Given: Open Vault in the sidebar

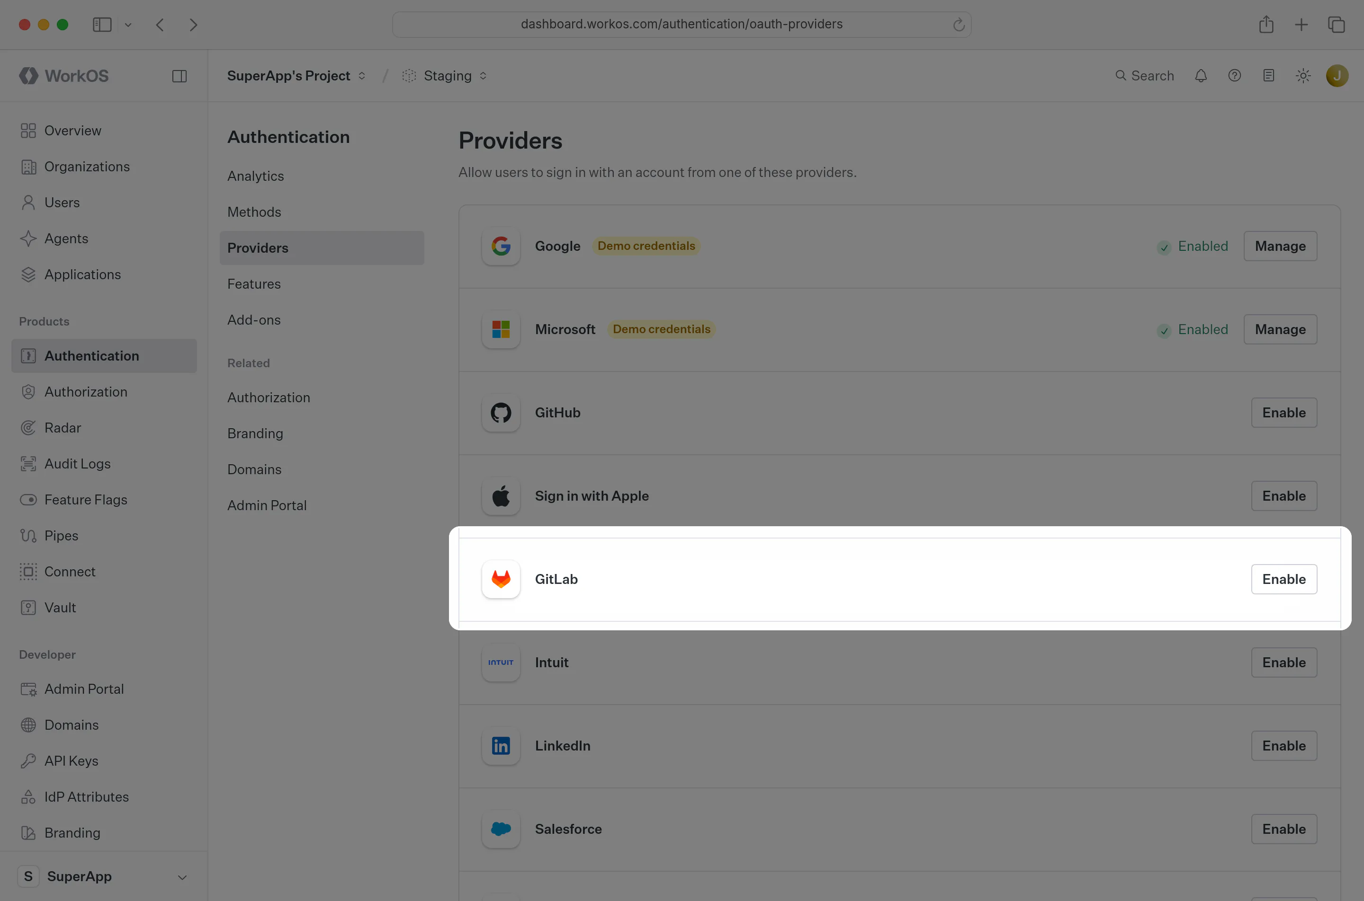Looking at the screenshot, I should pos(104,608).
